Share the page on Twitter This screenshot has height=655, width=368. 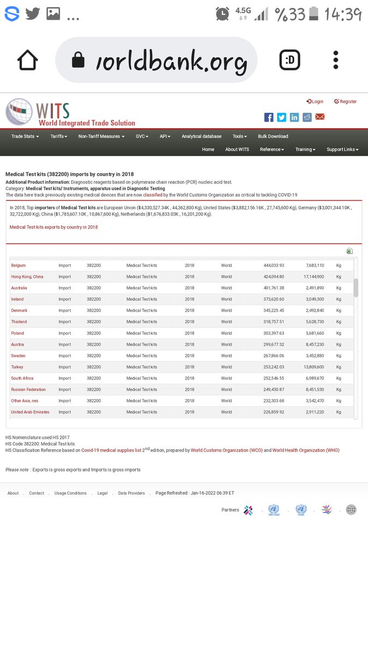281,117
